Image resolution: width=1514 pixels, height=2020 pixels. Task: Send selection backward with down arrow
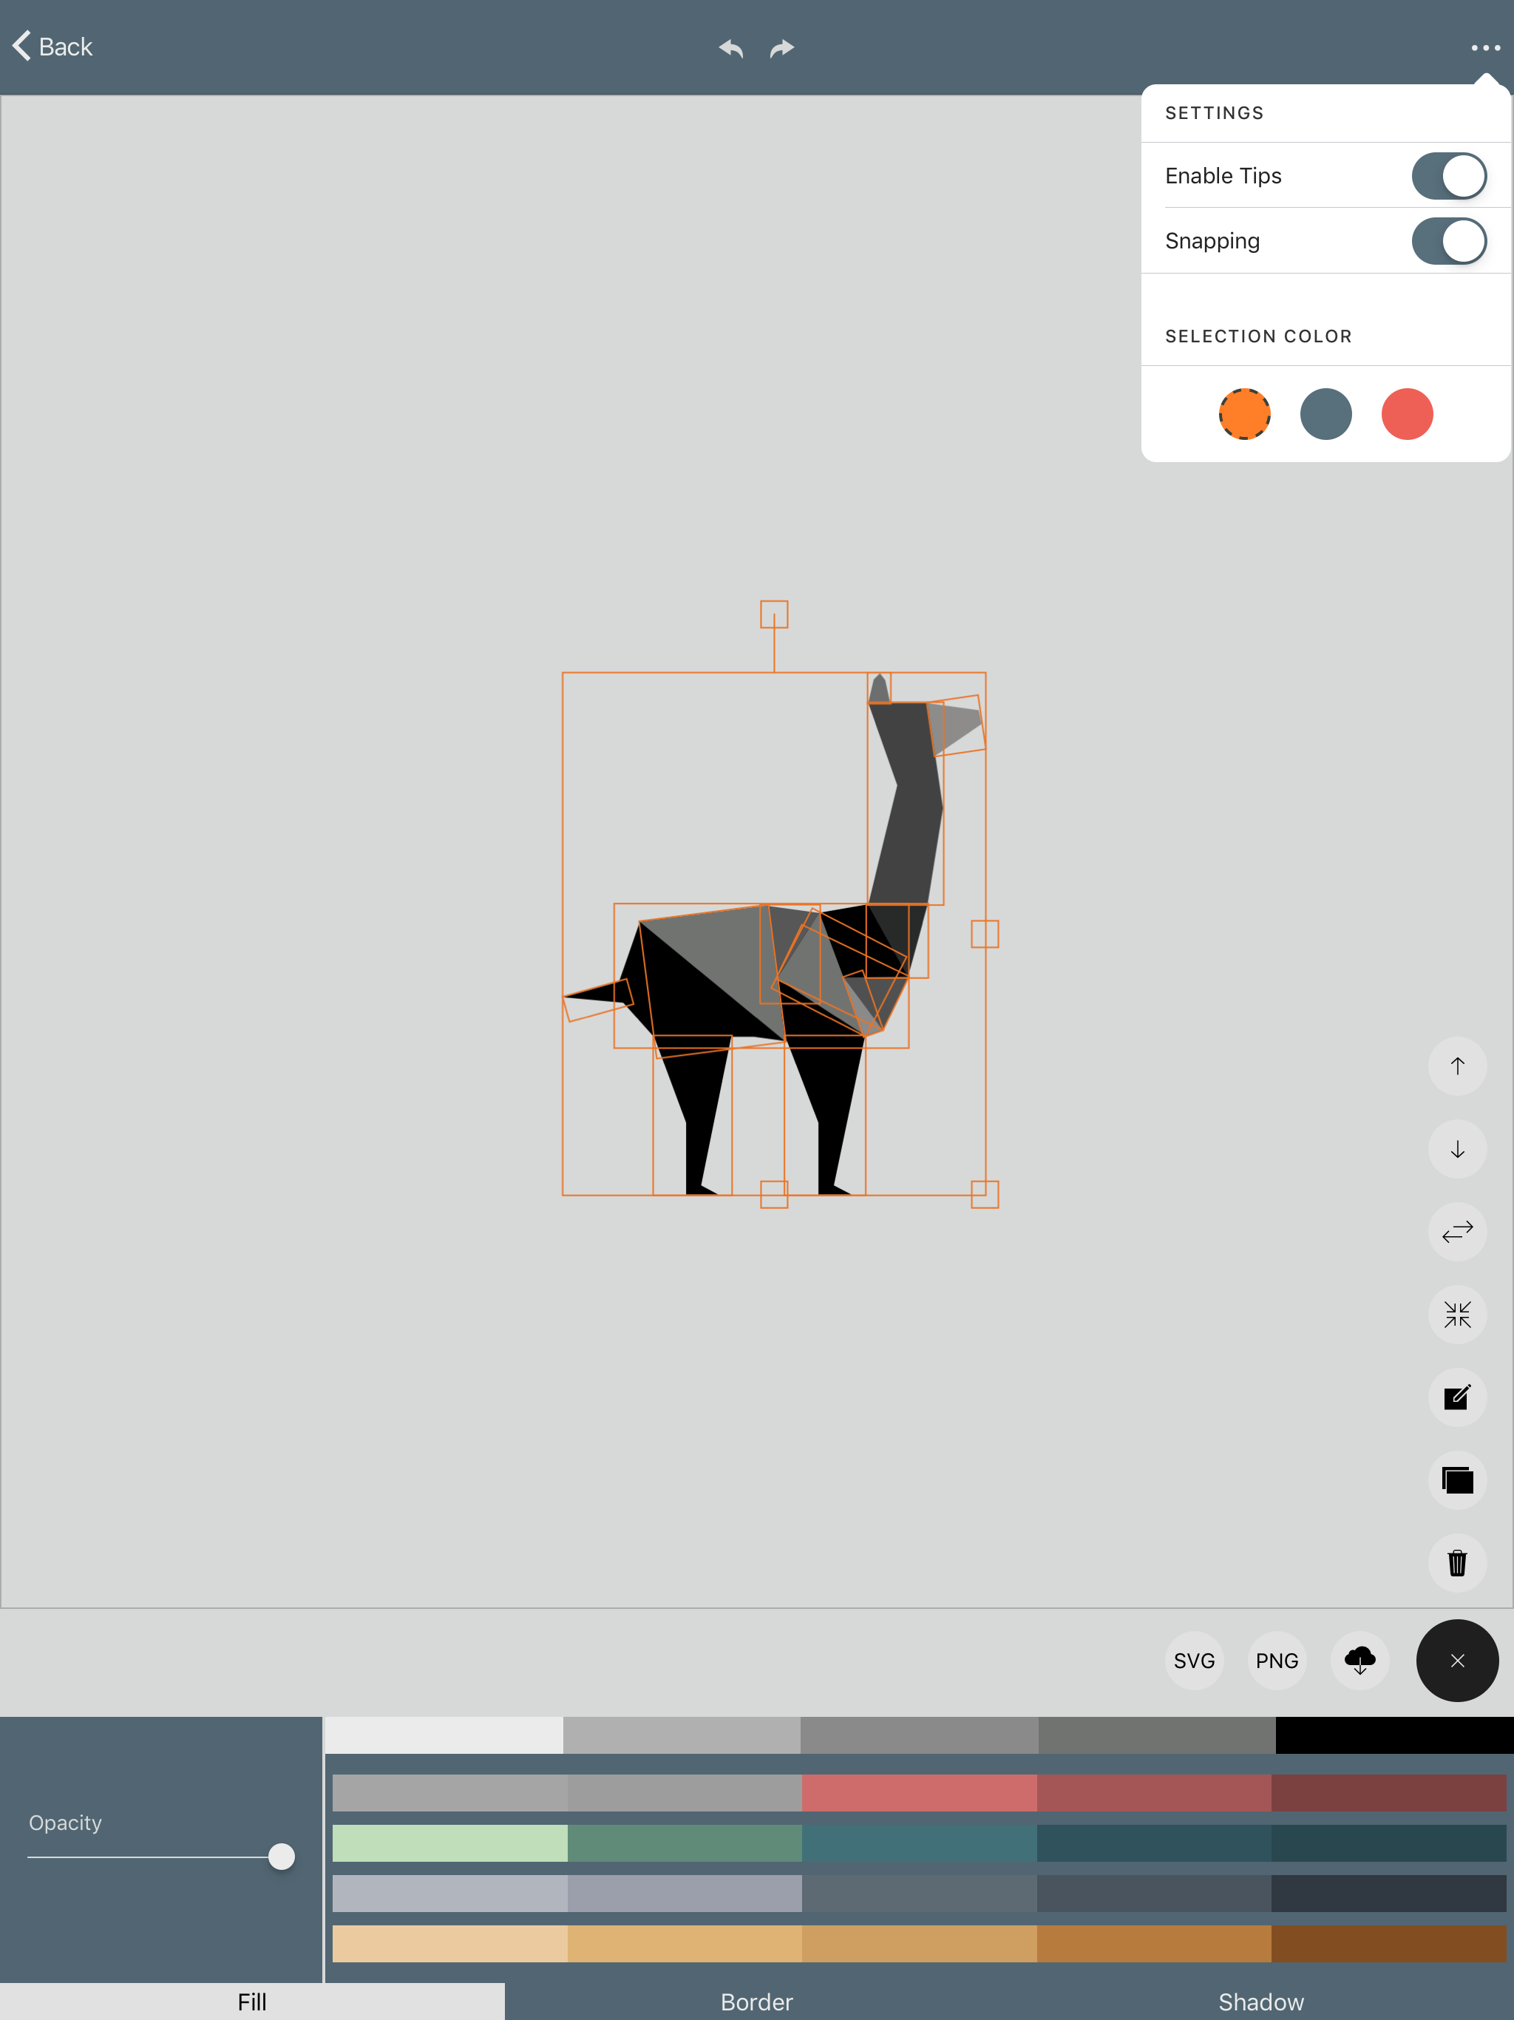point(1457,1149)
